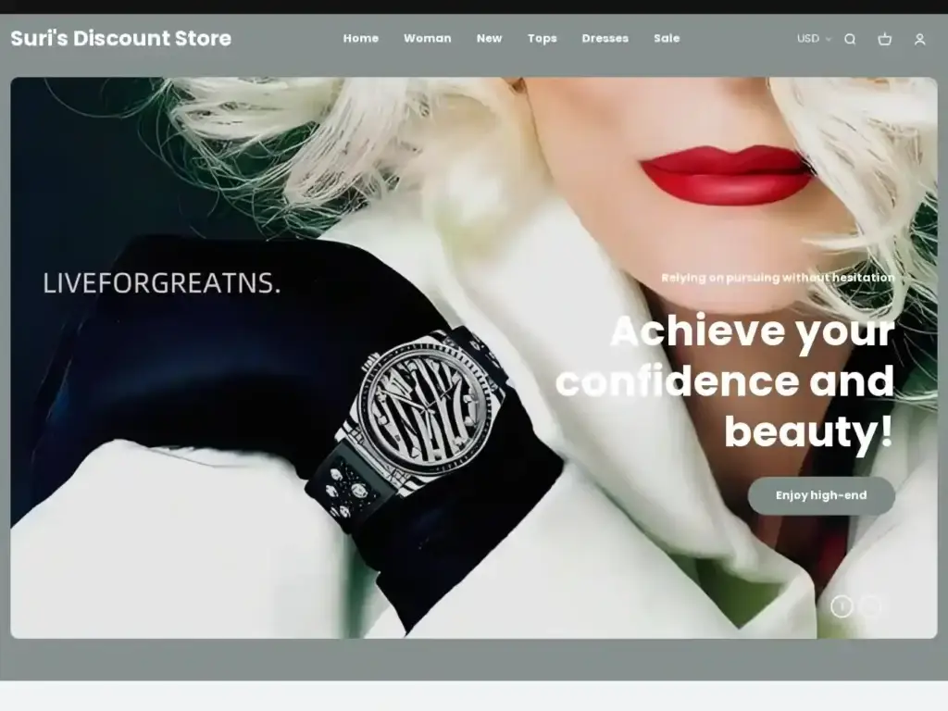Open the shopping basket icon
This screenshot has width=948, height=711.
(x=884, y=39)
